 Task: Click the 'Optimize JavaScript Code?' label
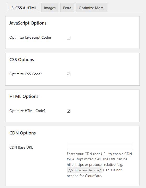tap(31, 37)
